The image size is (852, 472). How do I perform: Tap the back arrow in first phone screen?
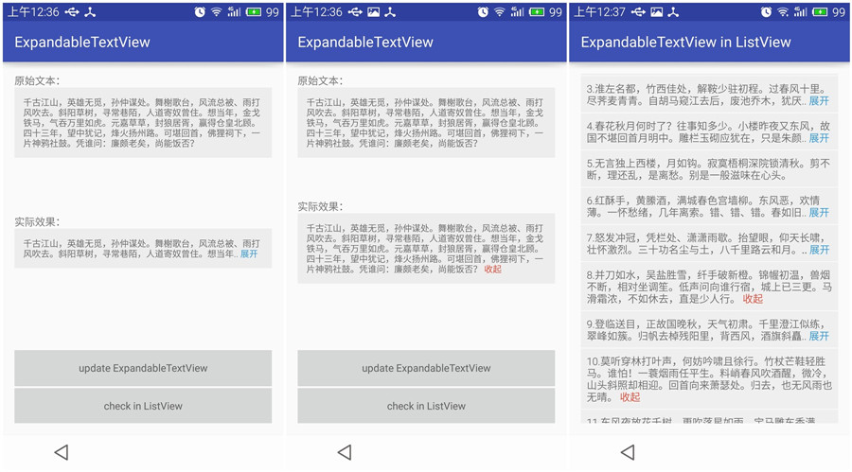(x=62, y=452)
